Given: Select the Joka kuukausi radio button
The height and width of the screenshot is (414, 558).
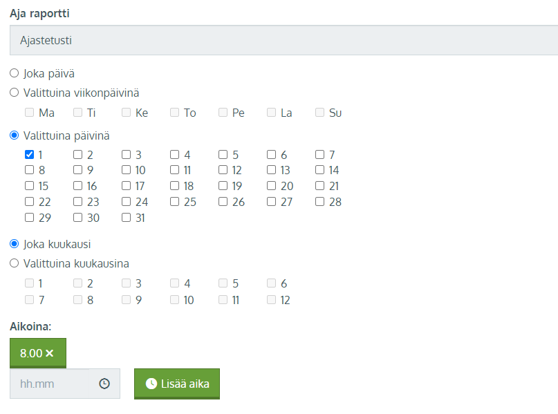Looking at the screenshot, I should pyautogui.click(x=15, y=244).
